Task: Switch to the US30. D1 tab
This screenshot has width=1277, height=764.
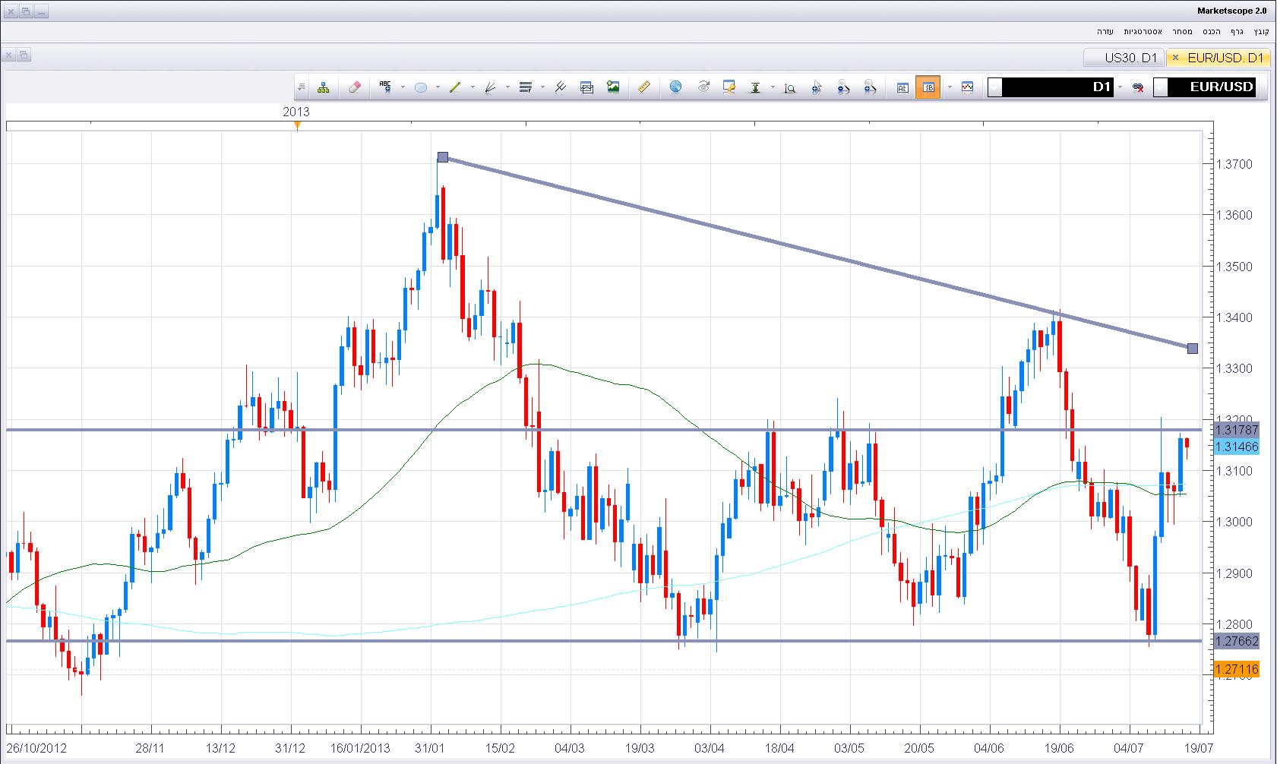Action: pyautogui.click(x=1130, y=58)
